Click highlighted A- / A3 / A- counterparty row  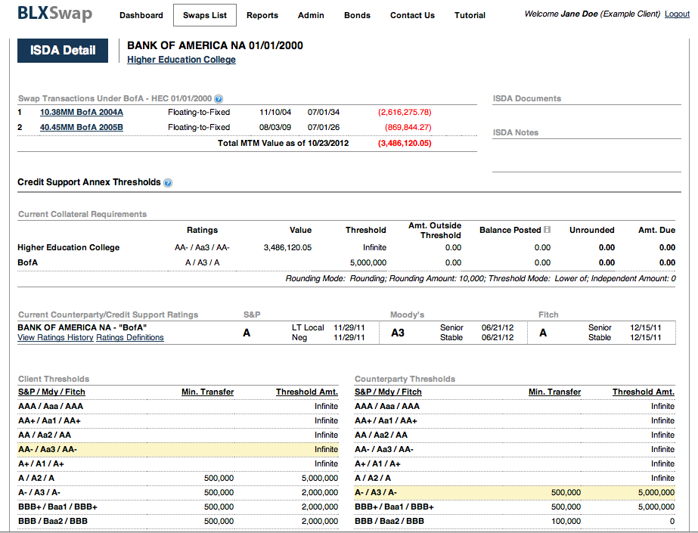point(514,492)
